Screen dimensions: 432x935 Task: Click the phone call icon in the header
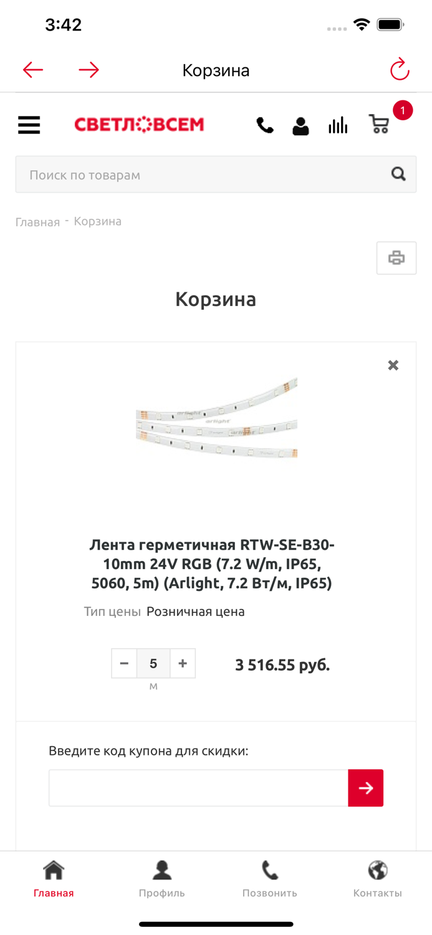click(264, 125)
